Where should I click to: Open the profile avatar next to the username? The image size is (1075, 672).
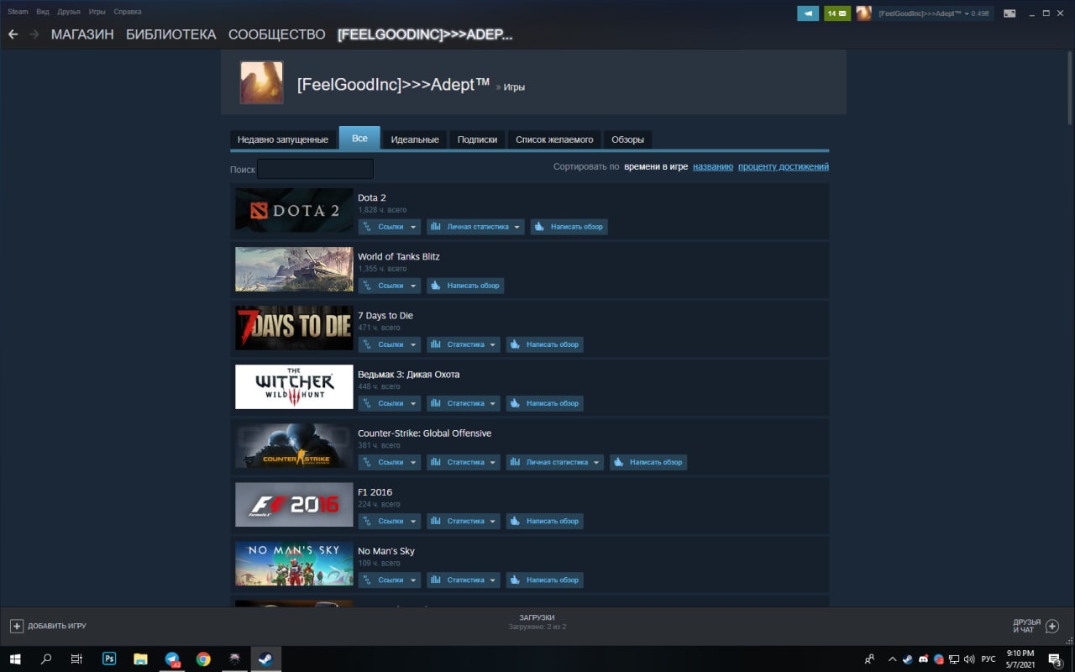[261, 82]
